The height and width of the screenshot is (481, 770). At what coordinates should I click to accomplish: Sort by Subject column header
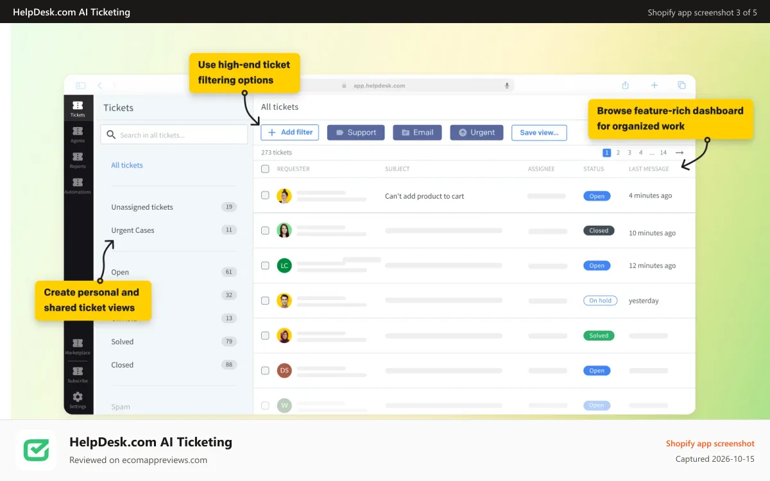397,169
